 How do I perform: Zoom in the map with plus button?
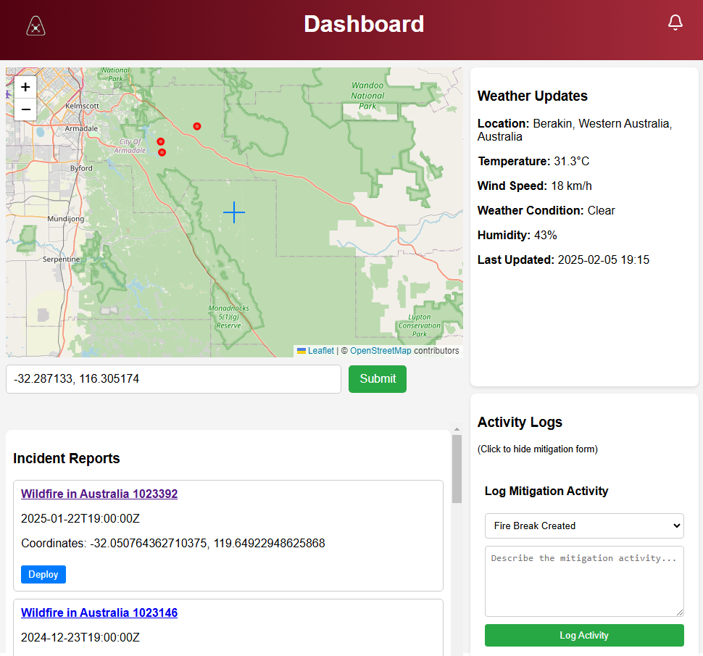click(25, 87)
